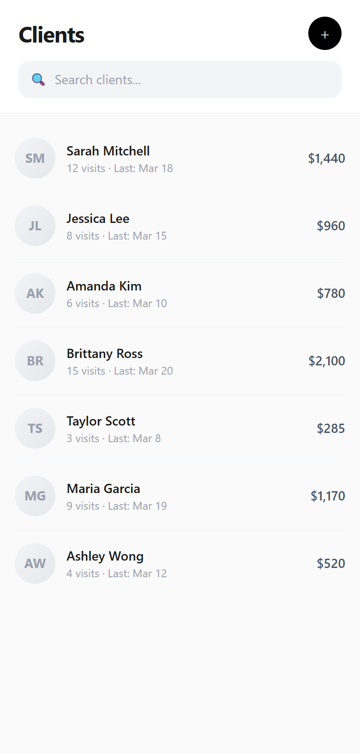Click the magnifying glass search icon
Viewport: 360px width, 753px height.
click(38, 80)
